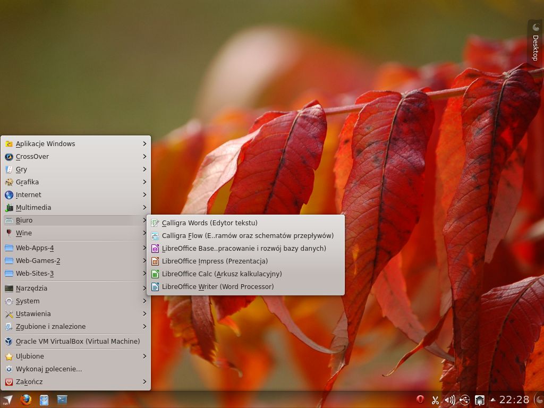Image resolution: width=544 pixels, height=408 pixels.
Task: Open Firefox from the panel
Action: (x=25, y=400)
